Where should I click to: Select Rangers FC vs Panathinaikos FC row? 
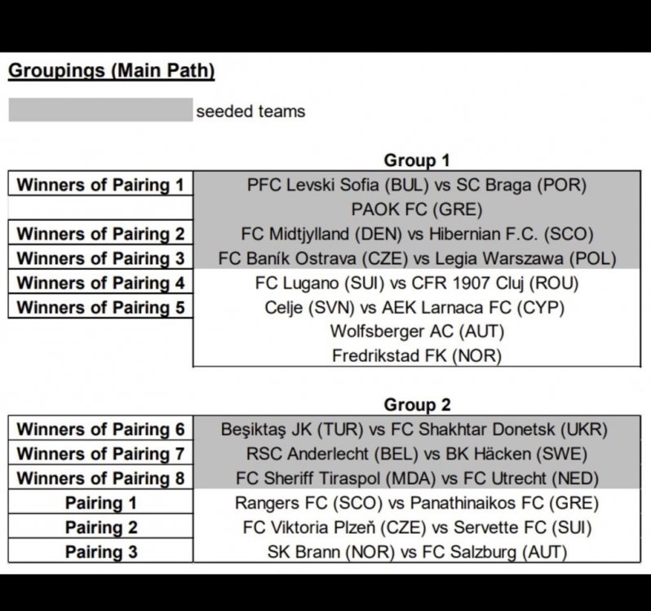click(x=417, y=503)
